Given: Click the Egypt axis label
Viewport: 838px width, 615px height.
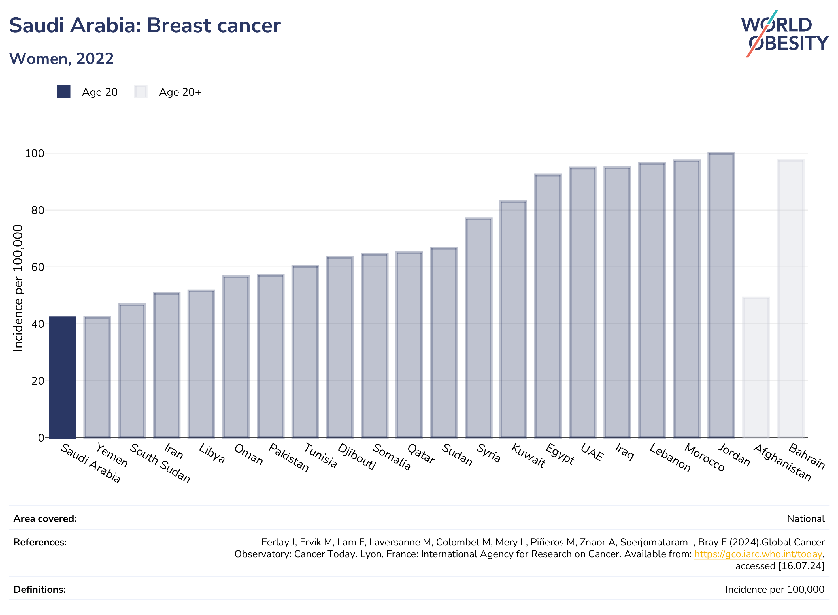Looking at the screenshot, I should [560, 454].
